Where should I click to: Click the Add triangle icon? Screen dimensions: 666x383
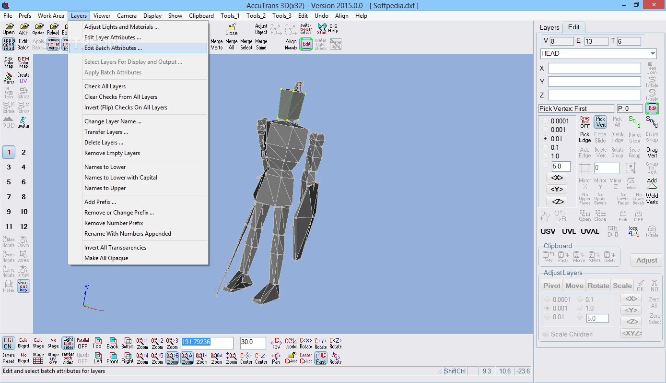tap(652, 183)
